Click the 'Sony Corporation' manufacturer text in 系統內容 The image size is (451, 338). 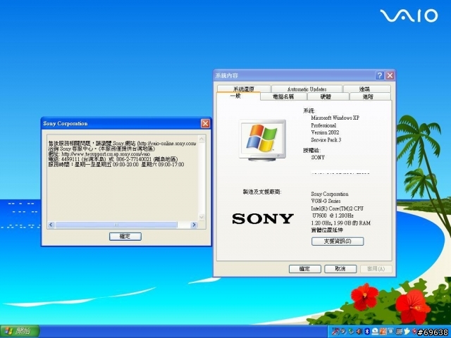[x=330, y=194]
